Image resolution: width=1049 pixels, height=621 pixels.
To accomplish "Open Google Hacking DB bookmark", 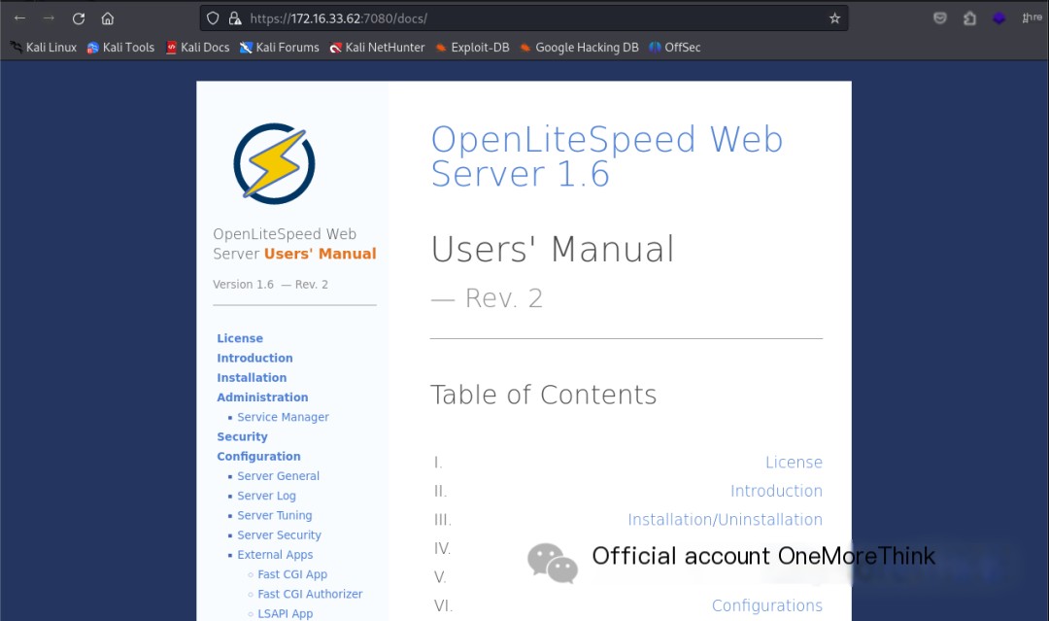I will coord(579,48).
